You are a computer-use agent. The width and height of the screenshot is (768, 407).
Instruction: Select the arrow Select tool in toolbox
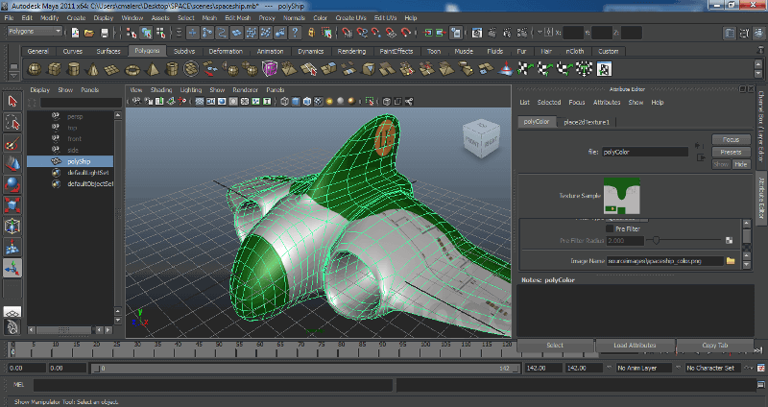coord(12,101)
